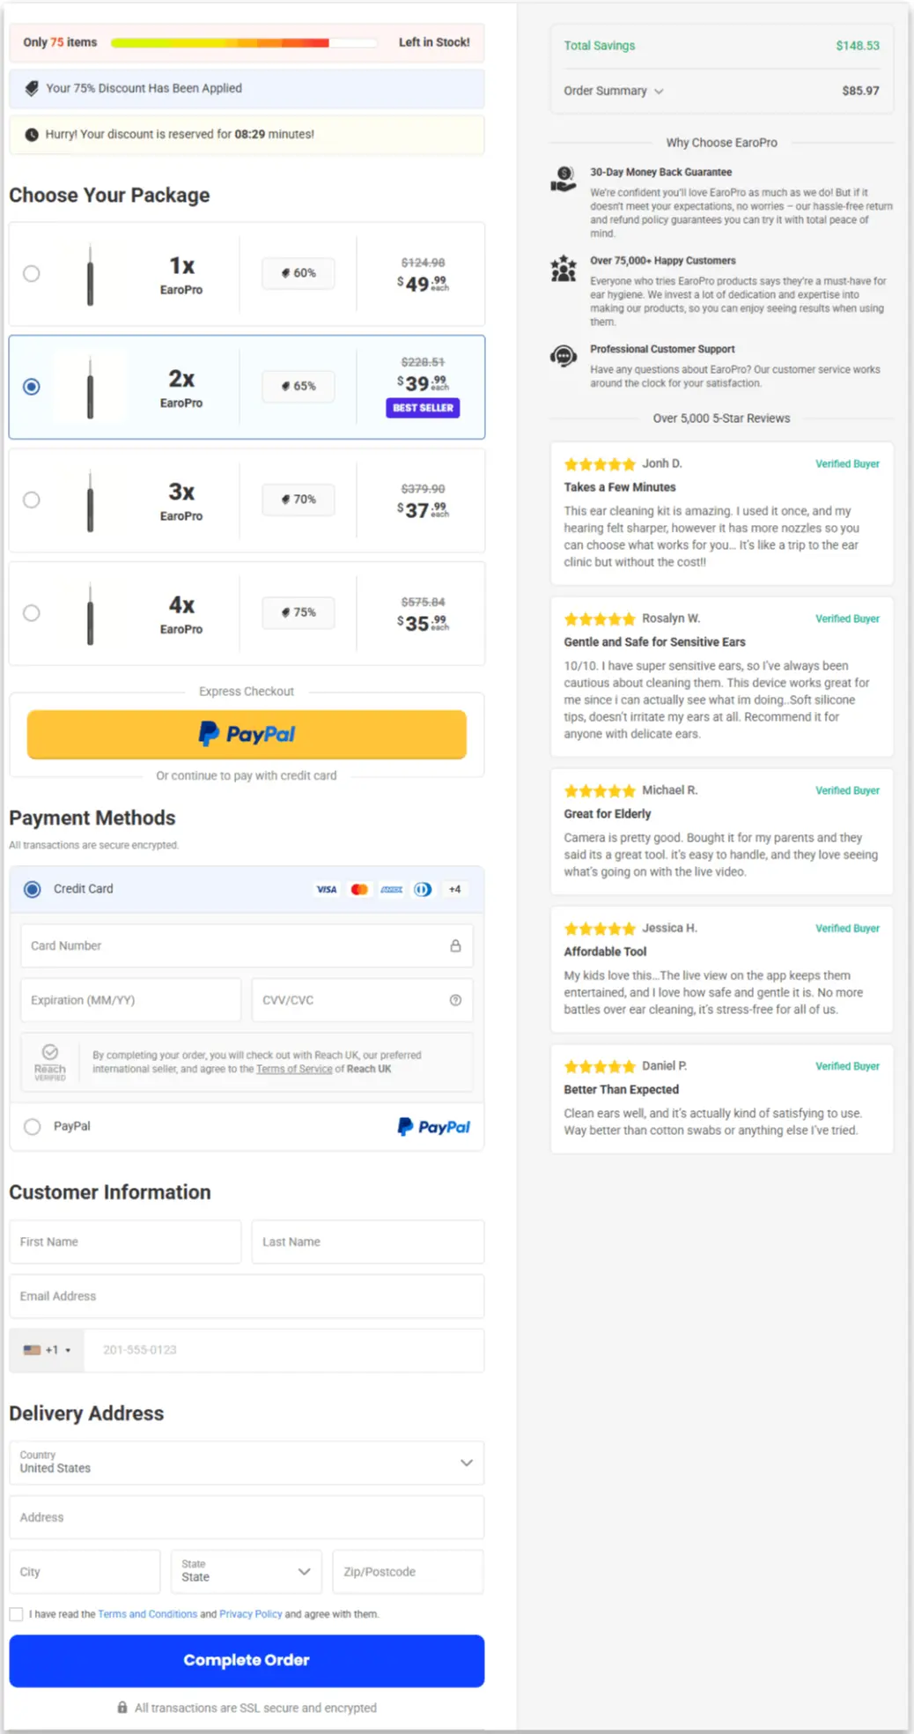Click the discount tag icon in applied banner
Screen dimensions: 914x1734
(x=33, y=88)
